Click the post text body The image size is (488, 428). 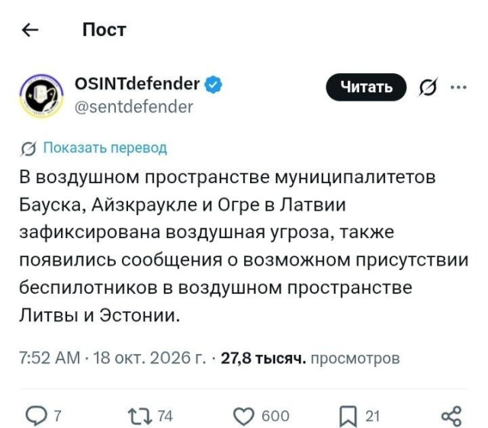pyautogui.click(x=244, y=246)
